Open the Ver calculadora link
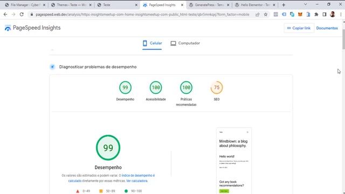The height and width of the screenshot is (194, 345). 136,181
